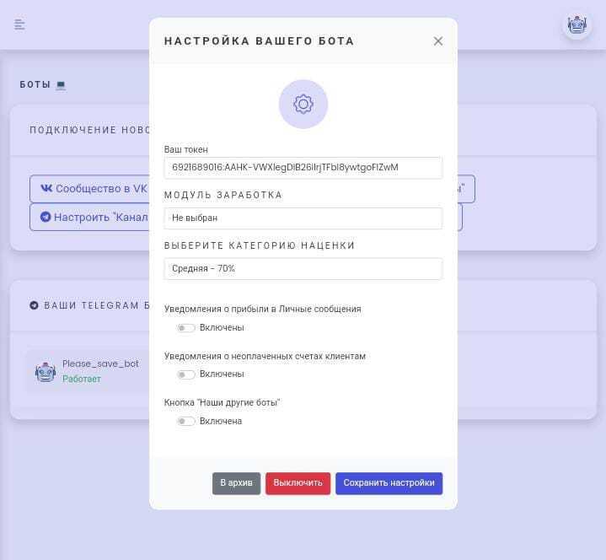Screen dimensions: 606x560
Task: Expand the markup category dropdown
Action: (303, 269)
